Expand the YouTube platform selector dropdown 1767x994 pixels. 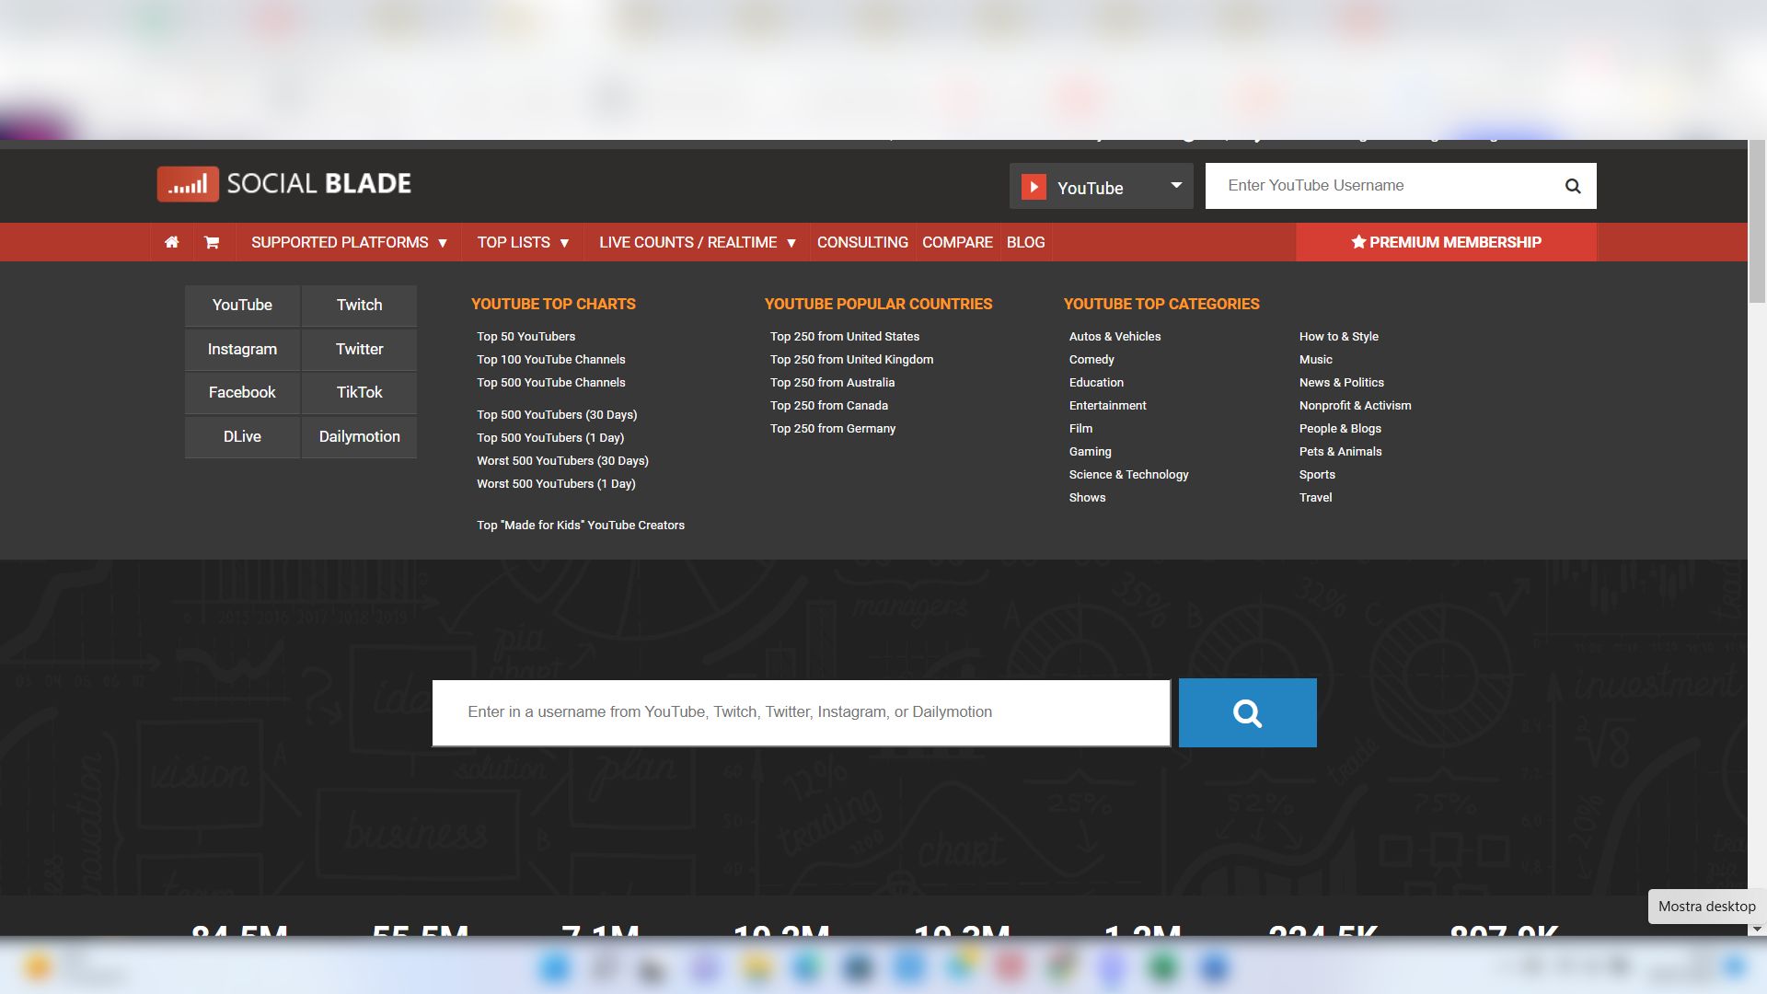tap(1175, 186)
